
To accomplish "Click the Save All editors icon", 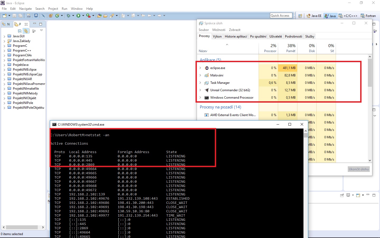I will 21,16.
